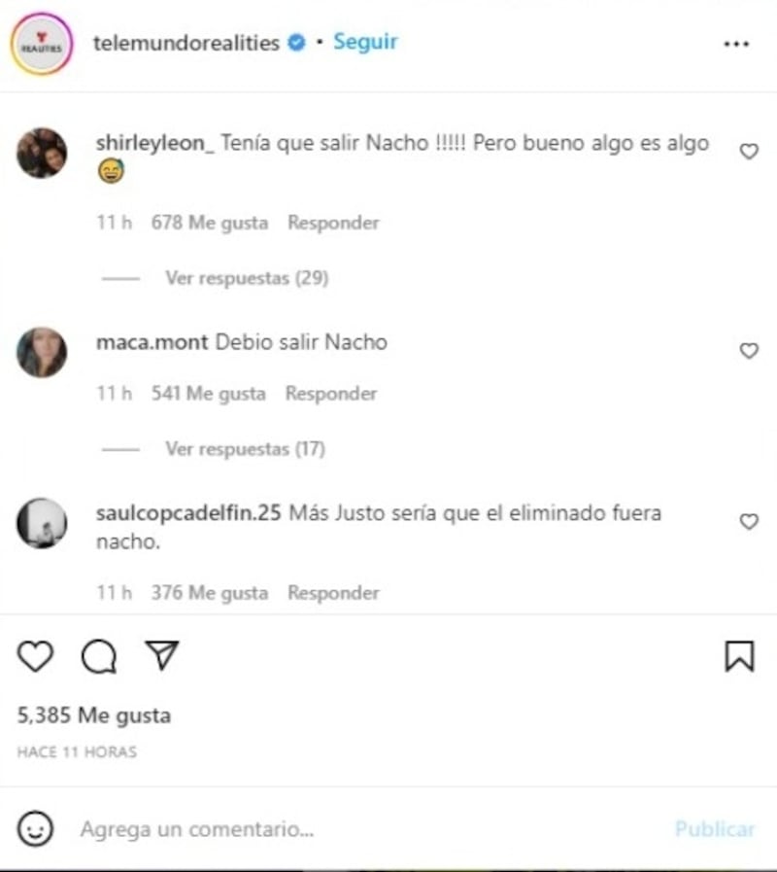Expand Ver respuestas (17)
Image resolution: width=777 pixels, height=872 pixels.
coord(245,448)
